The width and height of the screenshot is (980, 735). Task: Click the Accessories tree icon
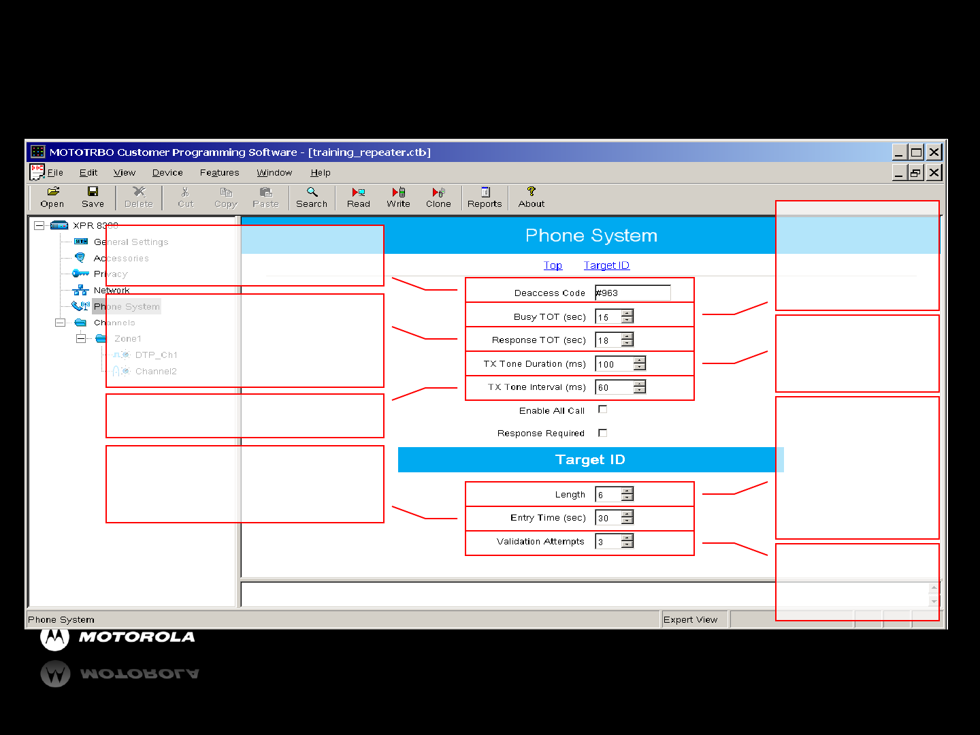(80, 258)
